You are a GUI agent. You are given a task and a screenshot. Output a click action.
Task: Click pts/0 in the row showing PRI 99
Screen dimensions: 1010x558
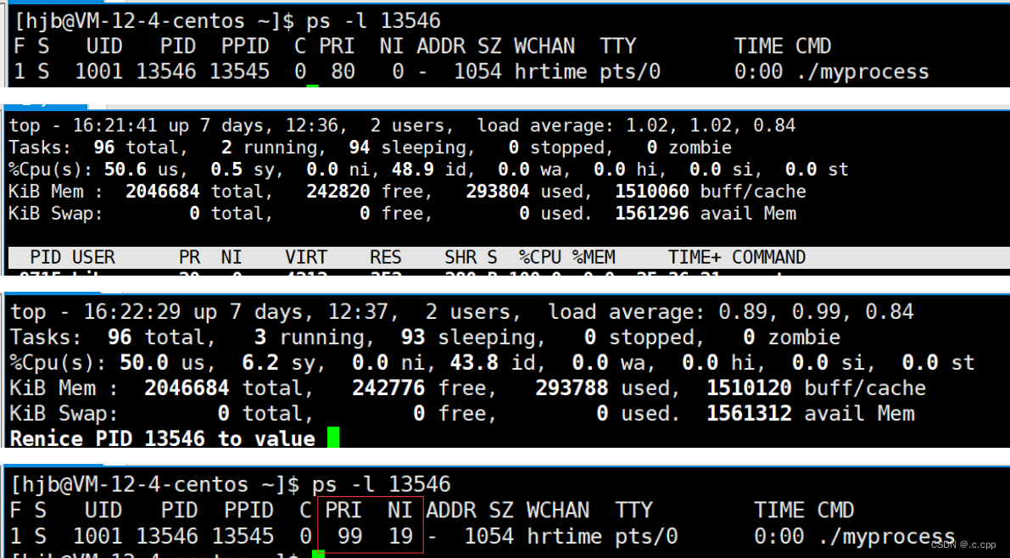point(646,536)
